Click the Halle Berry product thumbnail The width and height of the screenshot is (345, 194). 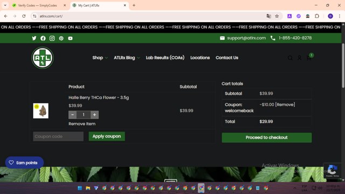pos(41,110)
